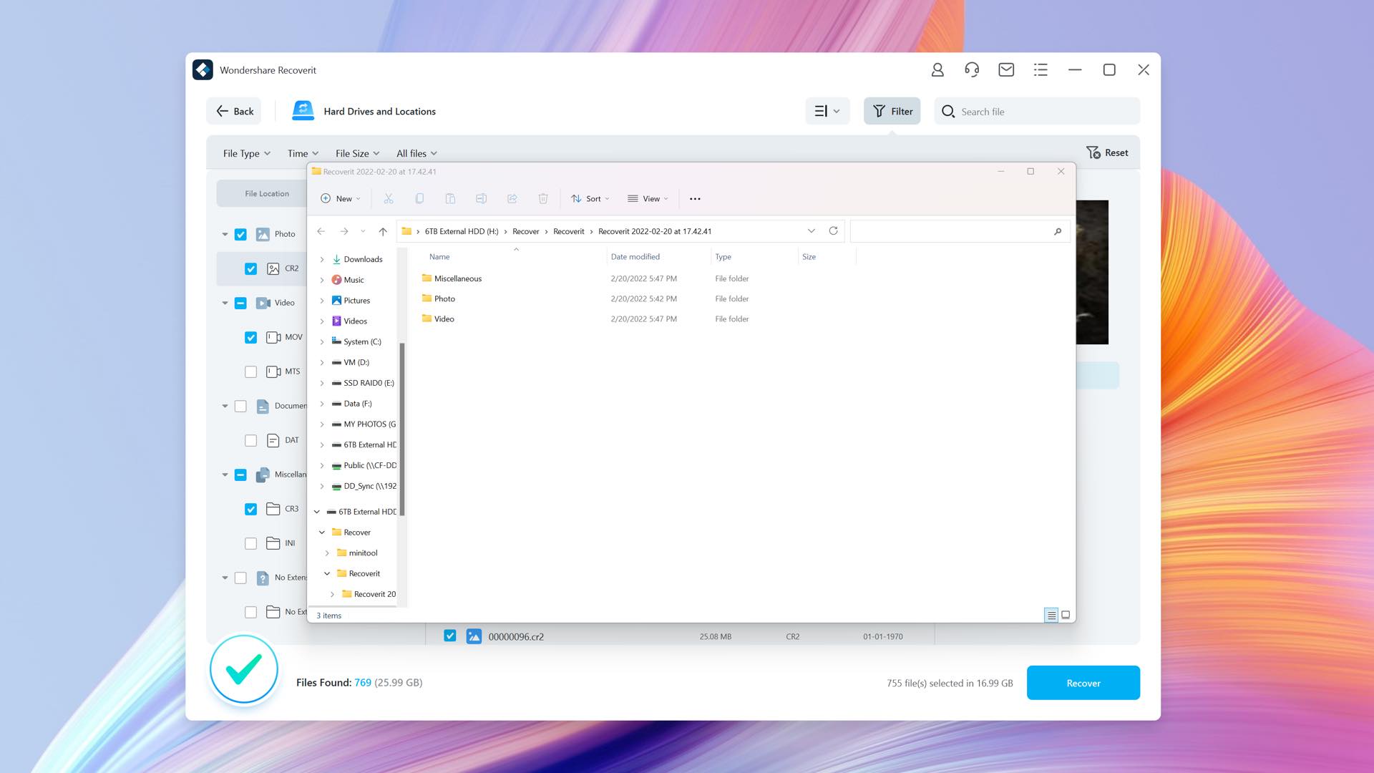This screenshot has height=773, width=1374.
Task: Switch Explorer to large thumbnails view icon
Action: click(1066, 615)
